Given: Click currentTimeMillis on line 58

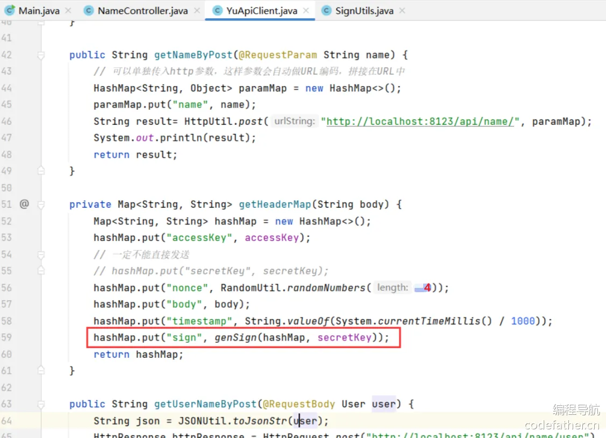Looking at the screenshot, I should coord(429,321).
